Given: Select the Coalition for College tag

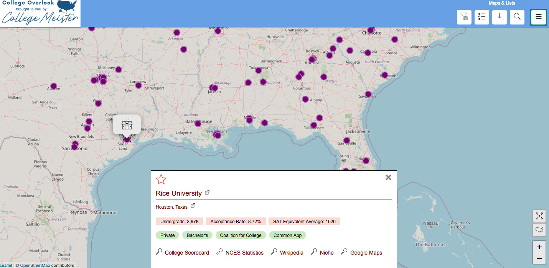Looking at the screenshot, I should point(241,235).
